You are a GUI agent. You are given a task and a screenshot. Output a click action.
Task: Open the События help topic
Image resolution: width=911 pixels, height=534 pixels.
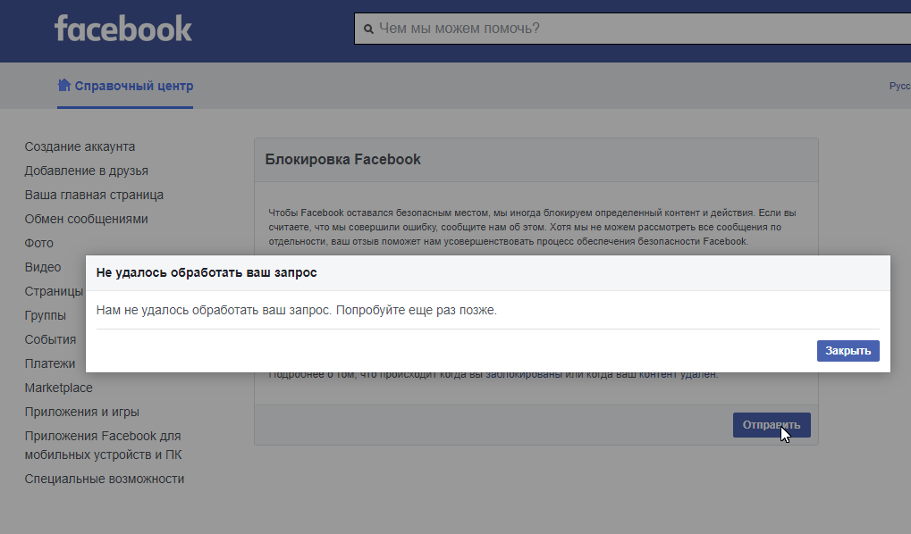click(x=50, y=339)
